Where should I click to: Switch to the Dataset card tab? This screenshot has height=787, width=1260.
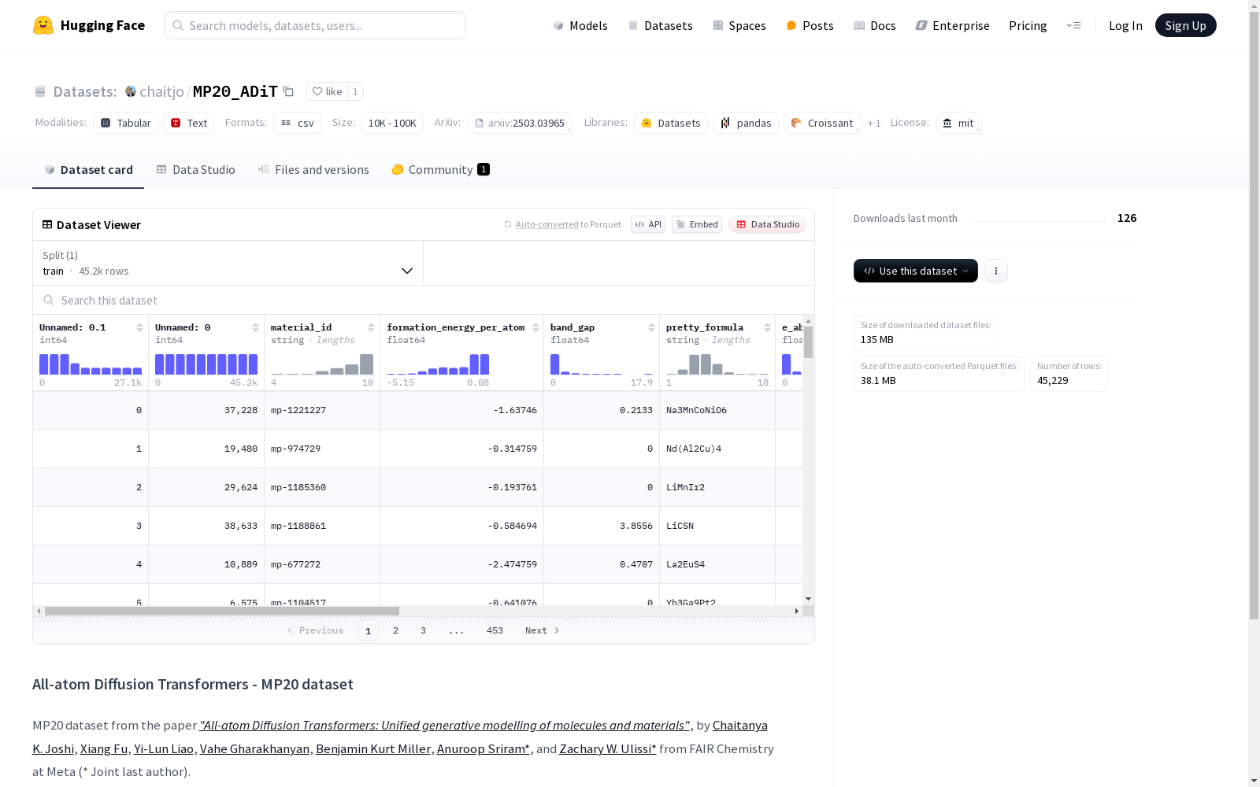pyautogui.click(x=88, y=169)
